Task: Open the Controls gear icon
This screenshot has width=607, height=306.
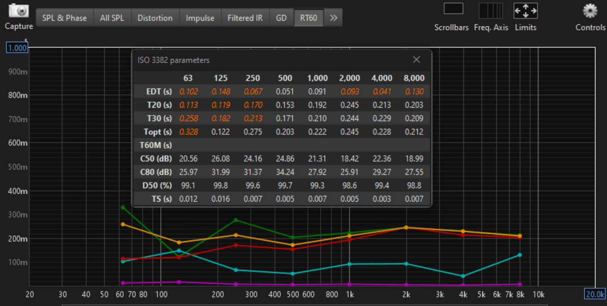Action: click(x=590, y=10)
